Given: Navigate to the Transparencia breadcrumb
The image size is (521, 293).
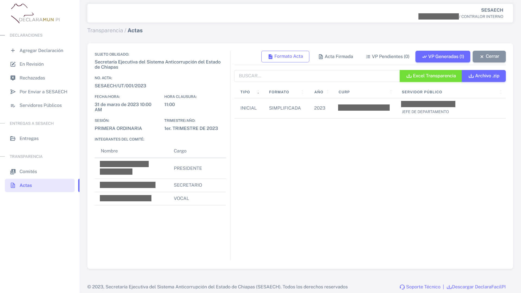Looking at the screenshot, I should [x=105, y=30].
